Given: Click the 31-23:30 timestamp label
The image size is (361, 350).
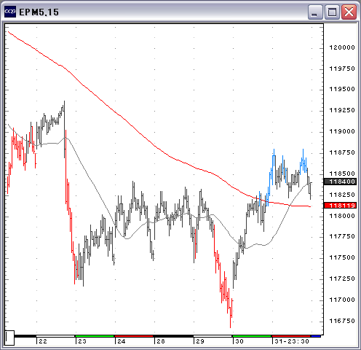Looking at the screenshot, I should 292,341.
